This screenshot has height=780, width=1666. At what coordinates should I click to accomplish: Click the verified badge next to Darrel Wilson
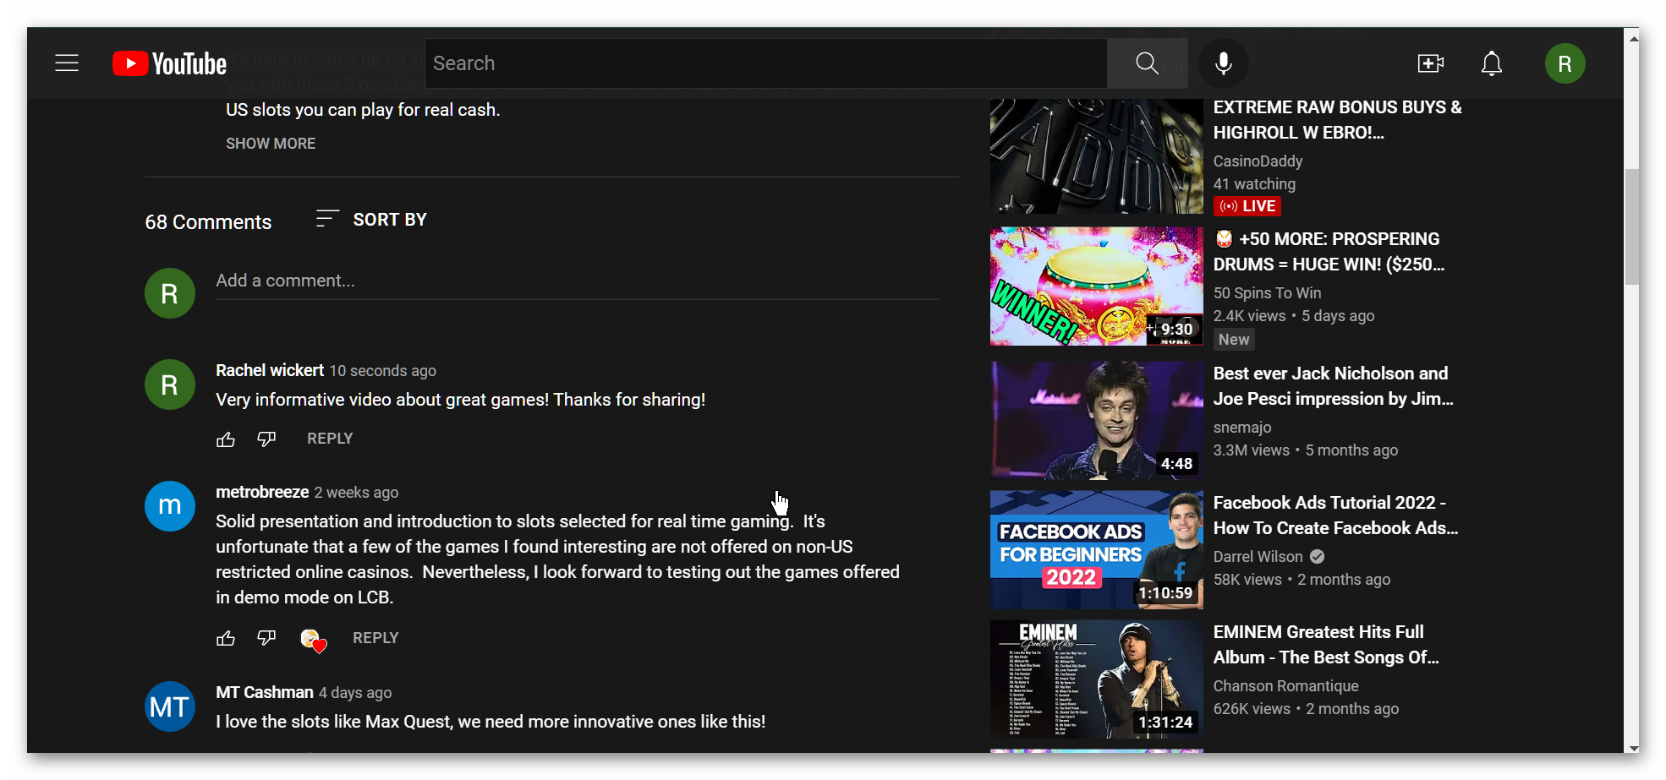point(1318,557)
